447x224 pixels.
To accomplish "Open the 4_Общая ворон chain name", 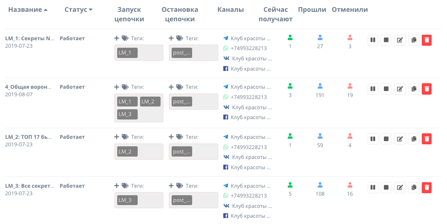I will click(x=28, y=87).
